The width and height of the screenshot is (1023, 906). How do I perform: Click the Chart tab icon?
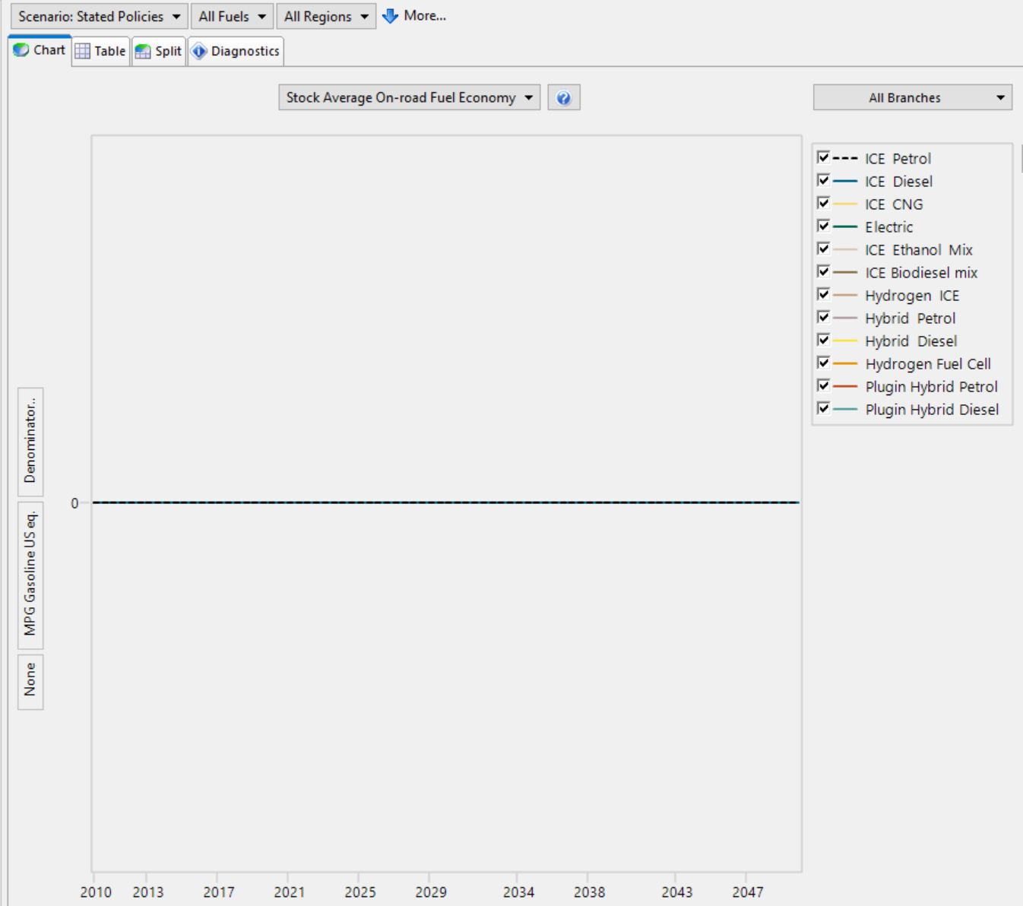pyautogui.click(x=21, y=50)
